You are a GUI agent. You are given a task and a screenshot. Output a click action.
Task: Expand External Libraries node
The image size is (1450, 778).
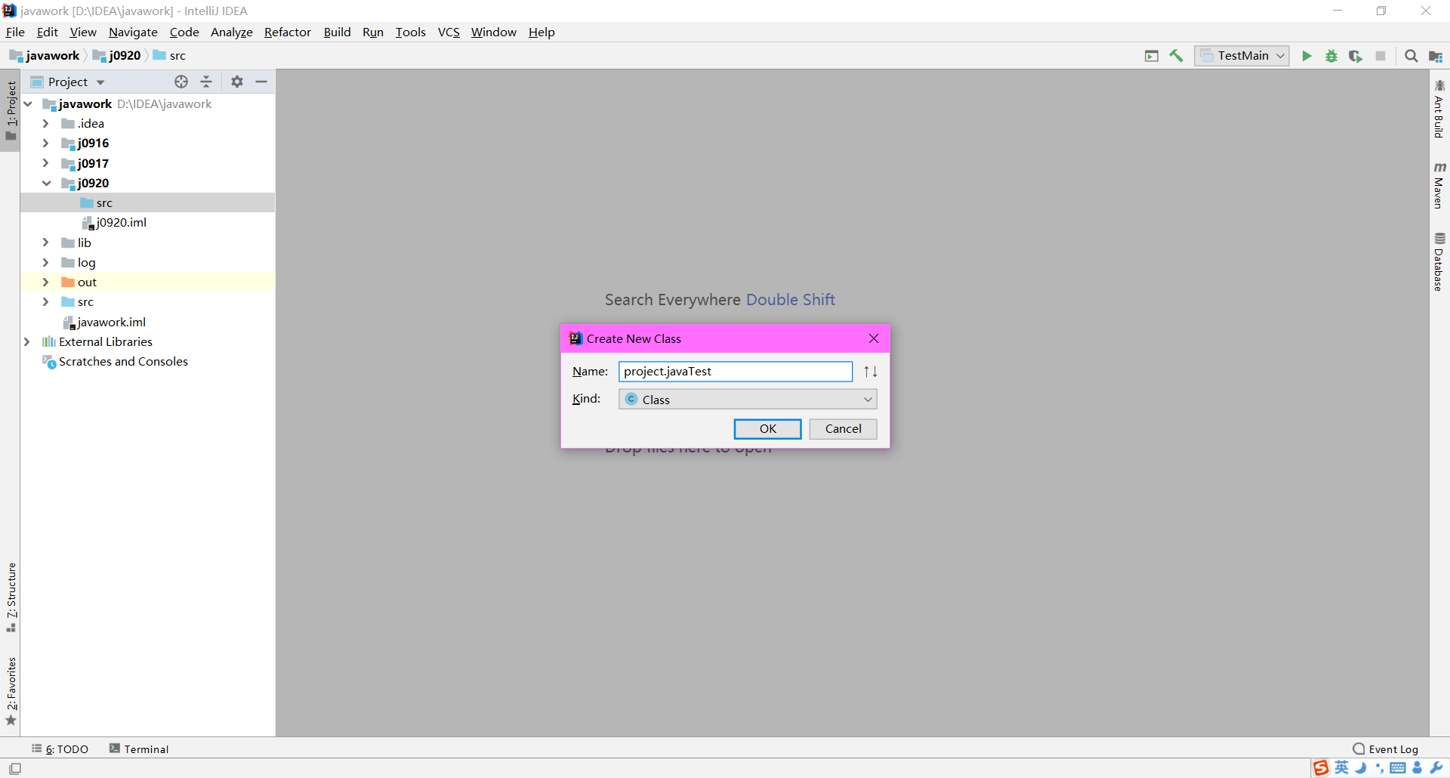click(x=28, y=341)
